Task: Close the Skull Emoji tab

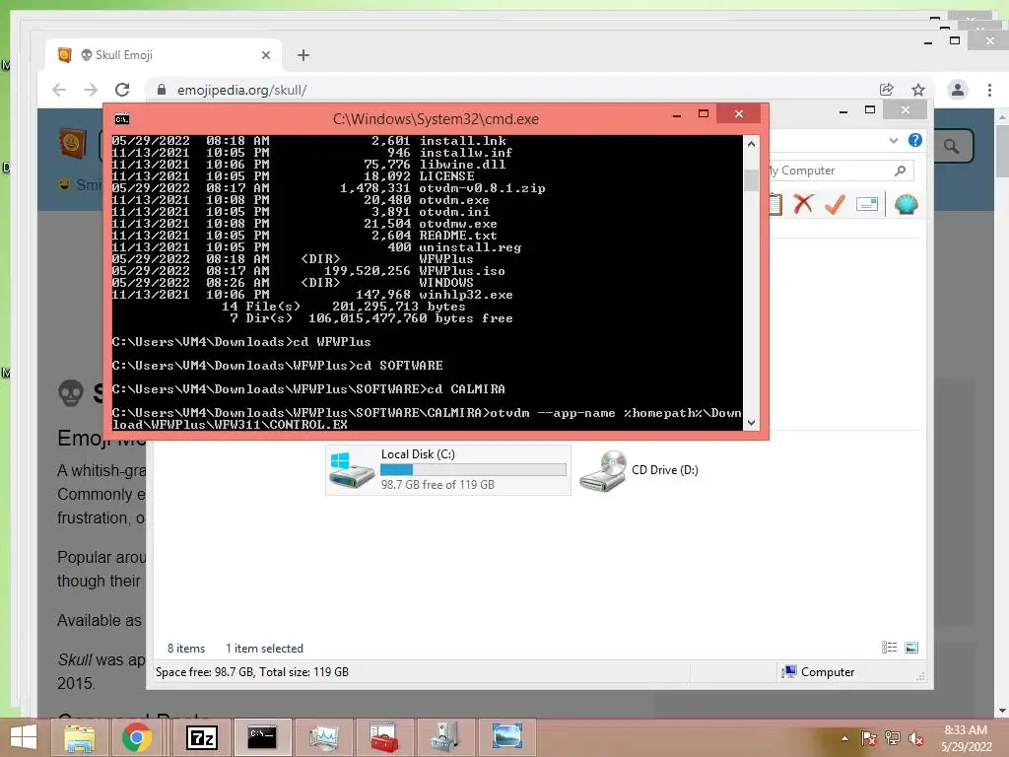Action: point(266,55)
